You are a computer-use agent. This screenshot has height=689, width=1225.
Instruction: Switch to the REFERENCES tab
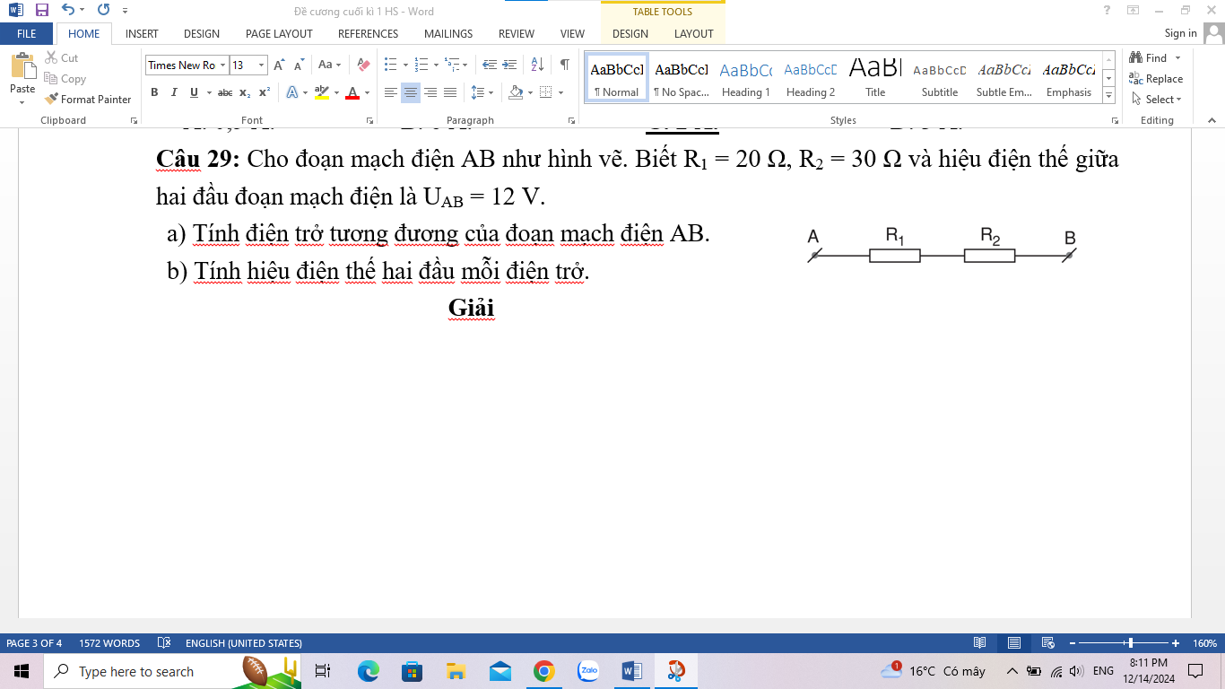click(368, 33)
